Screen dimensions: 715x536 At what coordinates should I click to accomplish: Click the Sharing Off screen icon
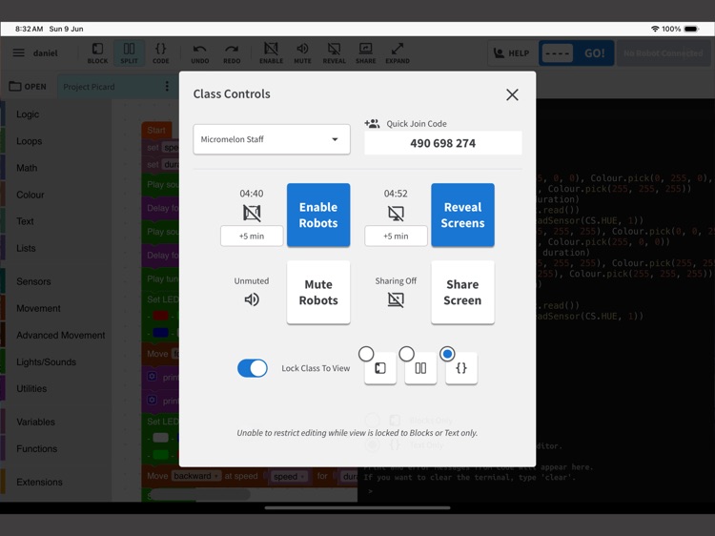point(396,299)
